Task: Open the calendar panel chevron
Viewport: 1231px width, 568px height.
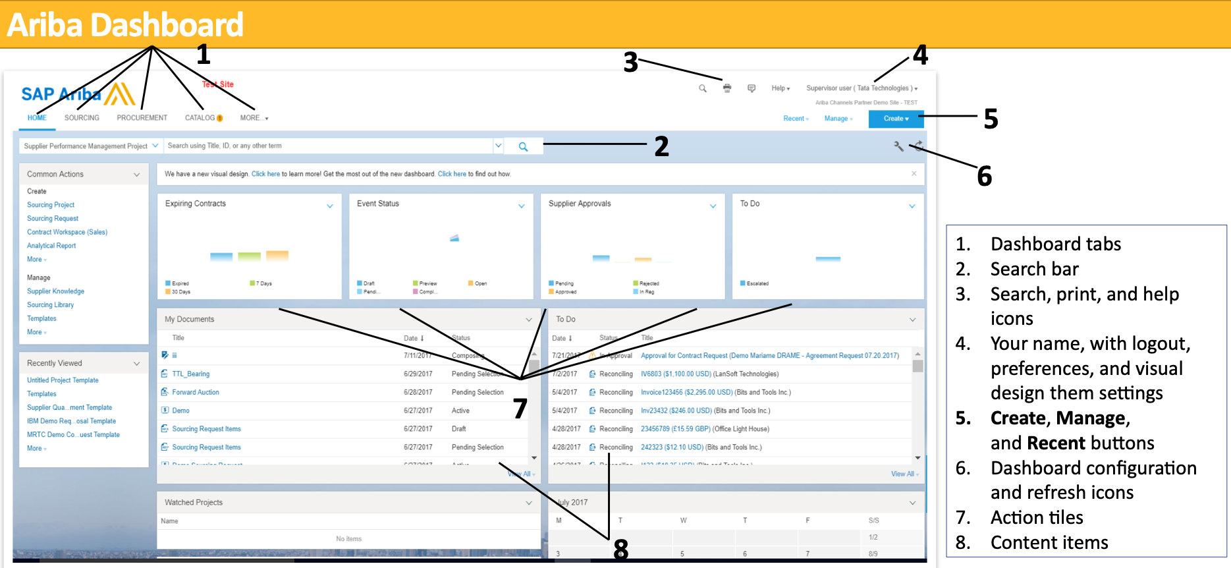Action: 913,503
